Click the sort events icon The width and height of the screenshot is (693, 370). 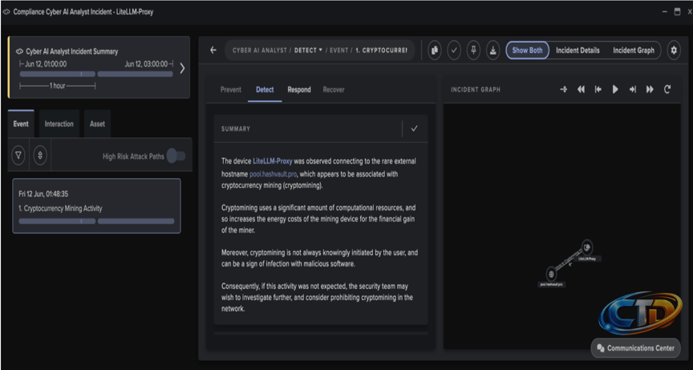[x=40, y=155]
